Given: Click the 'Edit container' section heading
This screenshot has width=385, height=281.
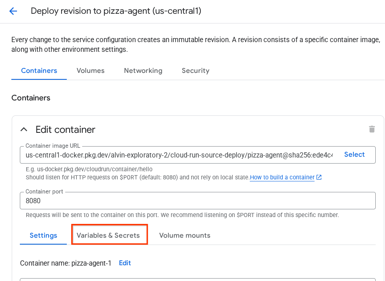Looking at the screenshot, I should click(65, 130).
